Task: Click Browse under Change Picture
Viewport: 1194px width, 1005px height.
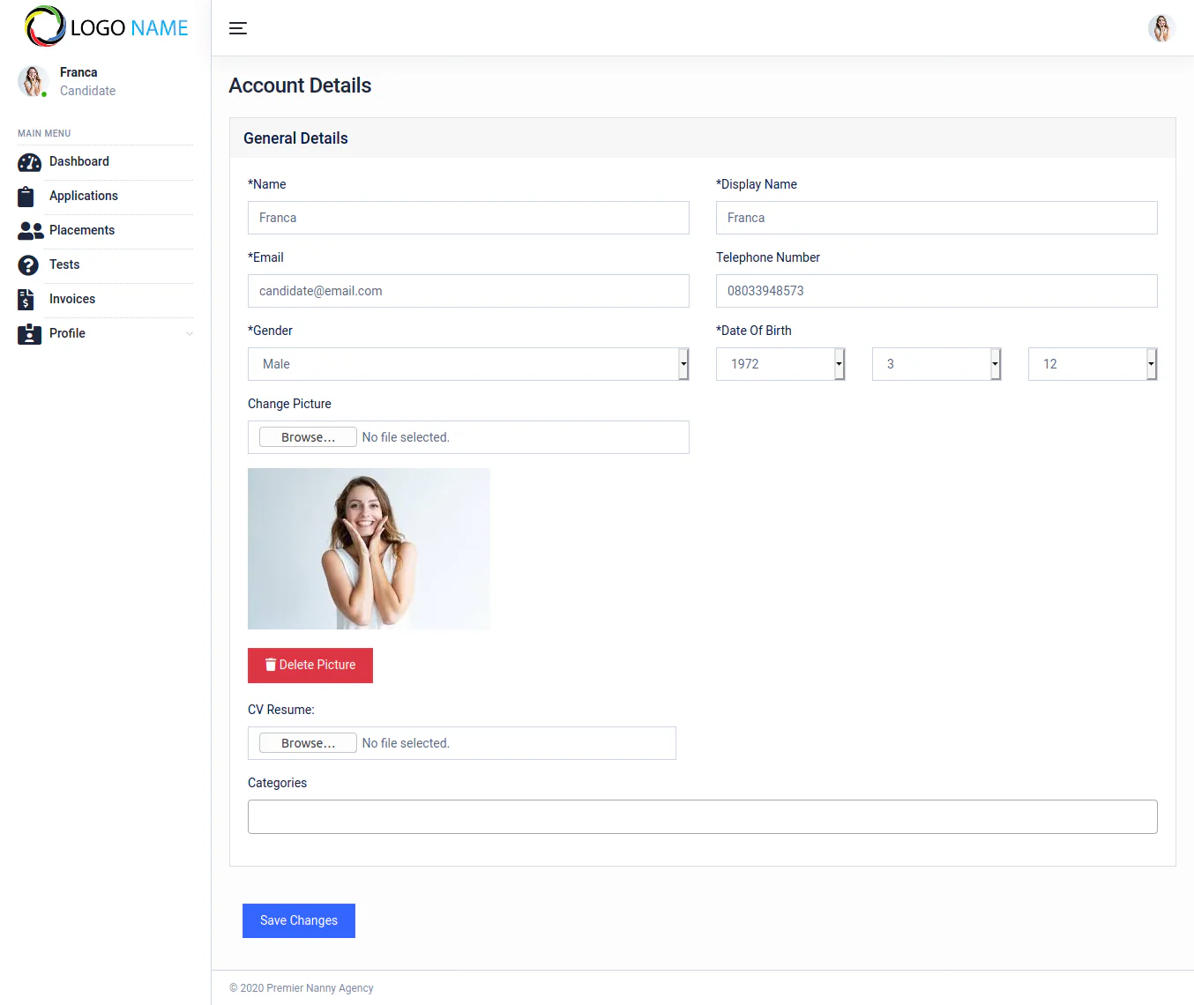Action: (308, 437)
